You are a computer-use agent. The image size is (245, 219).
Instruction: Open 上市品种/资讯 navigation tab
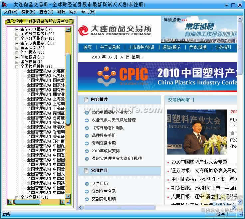(141, 47)
